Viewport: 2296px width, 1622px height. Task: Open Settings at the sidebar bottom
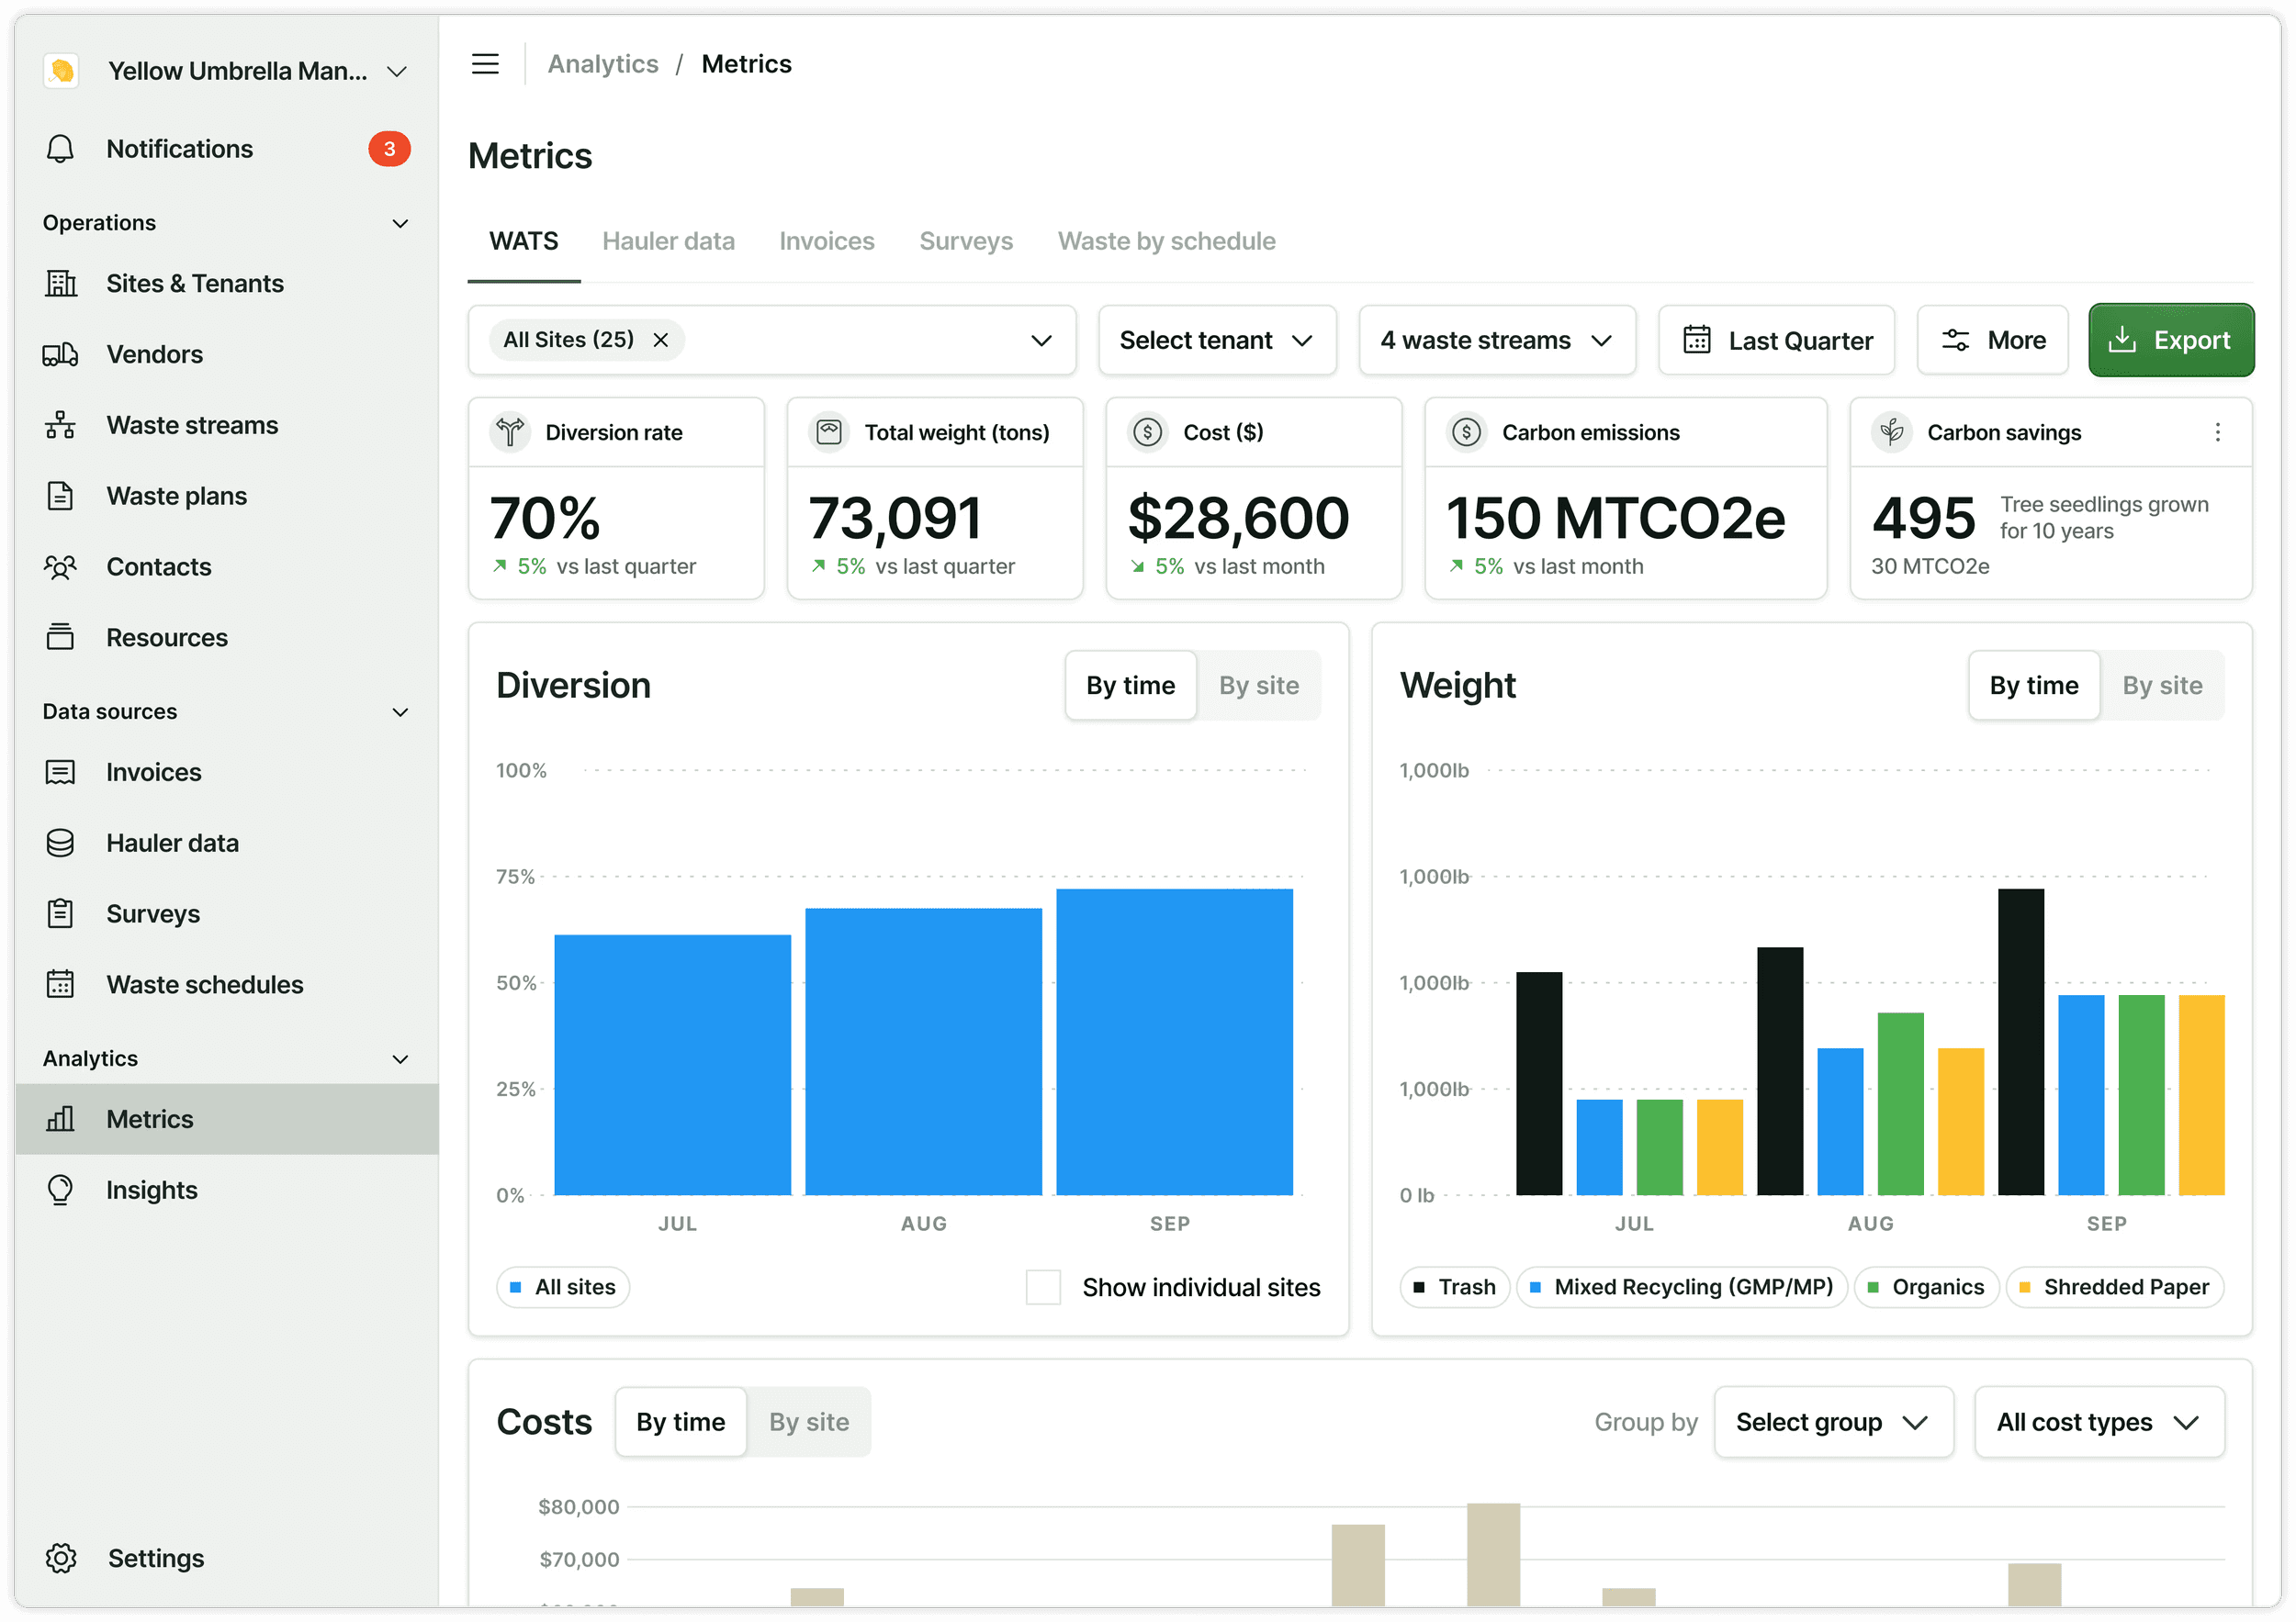(227, 1559)
